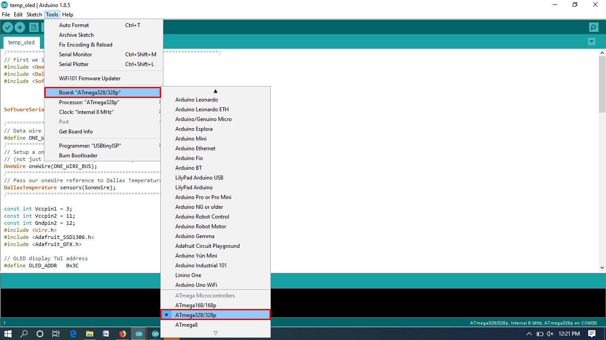606x340 pixels.
Task: Select Arduino Uno WiFi board
Action: pyautogui.click(x=215, y=285)
